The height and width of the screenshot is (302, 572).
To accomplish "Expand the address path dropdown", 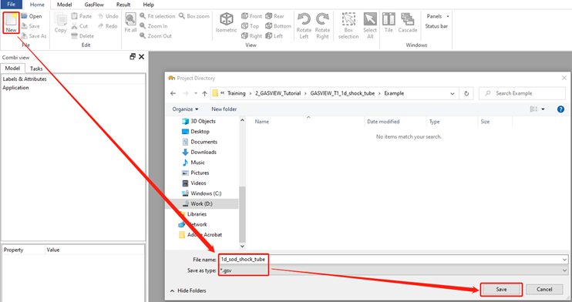I will click(453, 93).
